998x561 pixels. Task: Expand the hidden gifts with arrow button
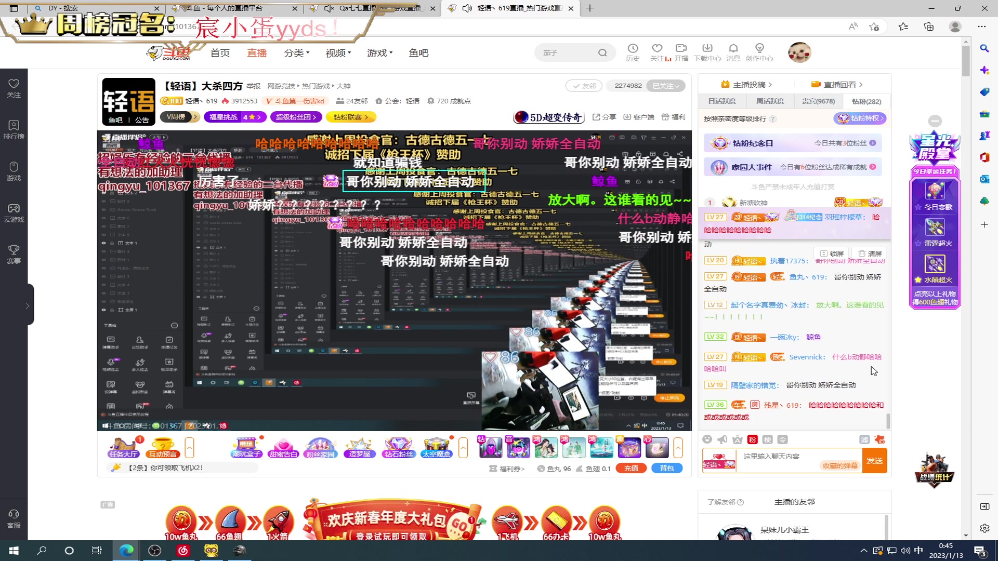pos(463,448)
